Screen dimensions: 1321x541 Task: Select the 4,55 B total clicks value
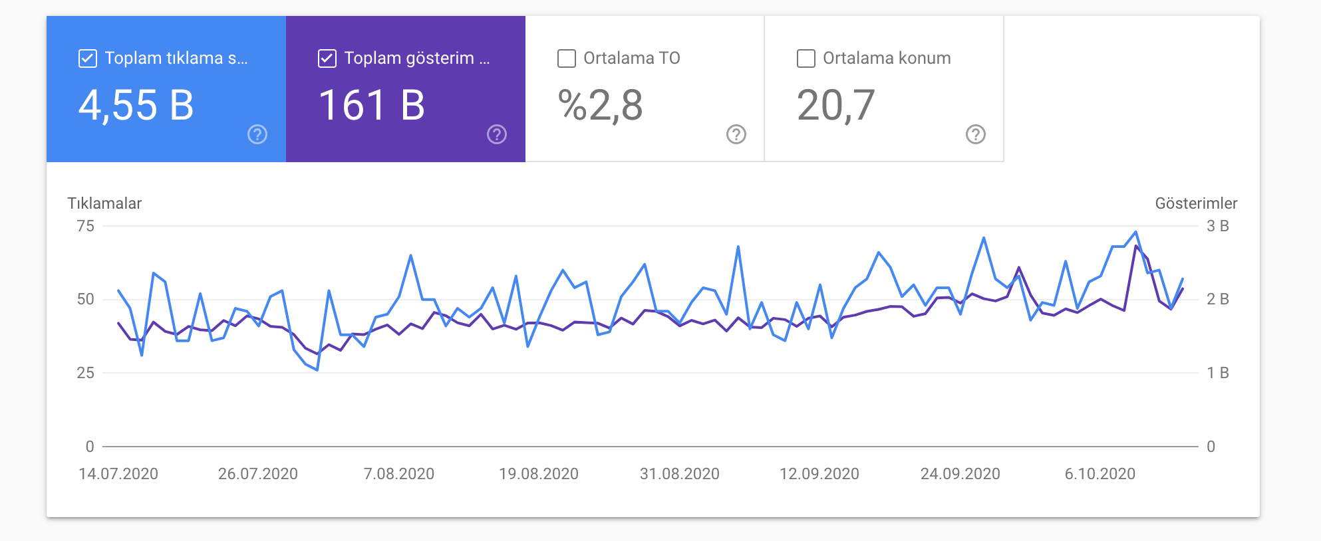click(x=136, y=105)
